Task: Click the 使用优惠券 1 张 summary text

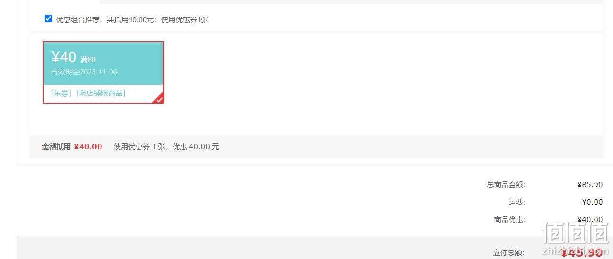Action: 139,147
